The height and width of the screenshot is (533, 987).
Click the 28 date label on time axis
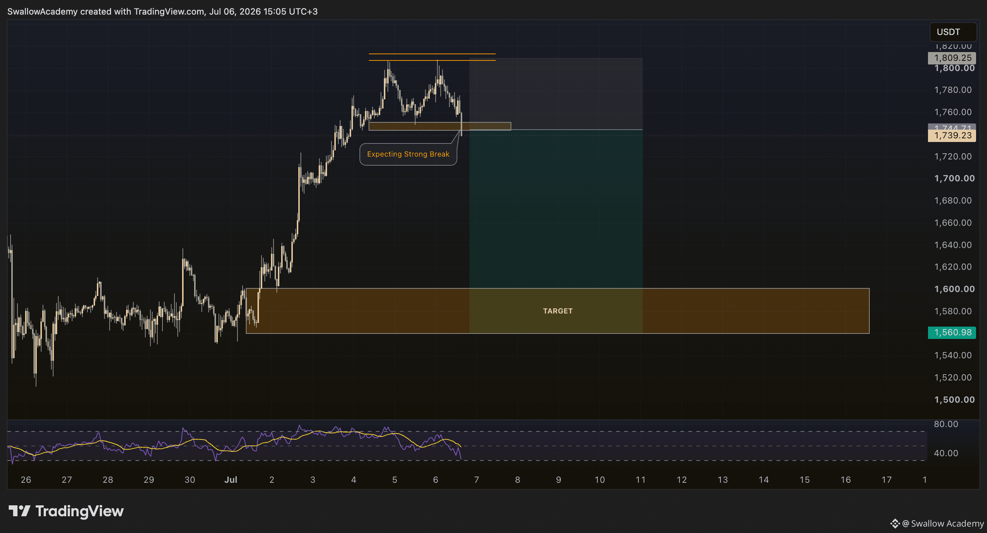click(x=108, y=480)
